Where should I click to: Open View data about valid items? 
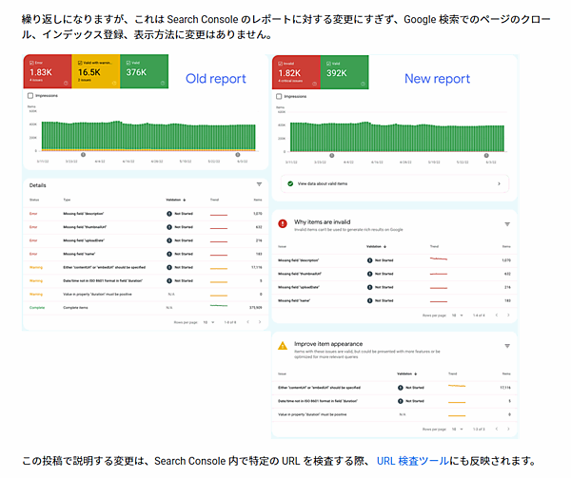coord(395,183)
